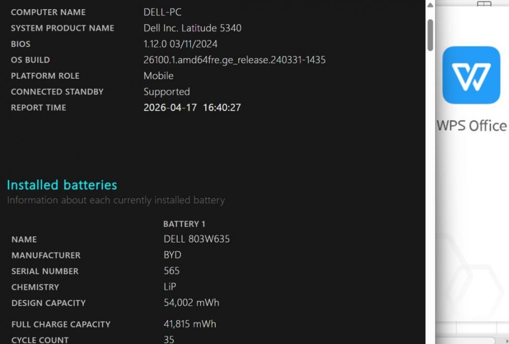Screen dimensions: 509x344
Task: Click the full charge capacity 41,815 mWh
Action: (x=190, y=324)
